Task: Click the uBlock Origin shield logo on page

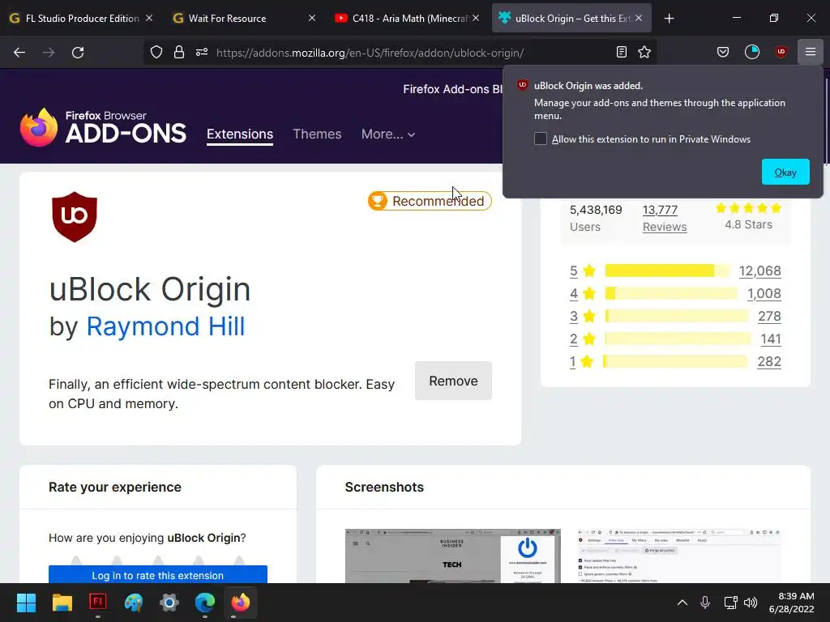Action: (x=75, y=217)
